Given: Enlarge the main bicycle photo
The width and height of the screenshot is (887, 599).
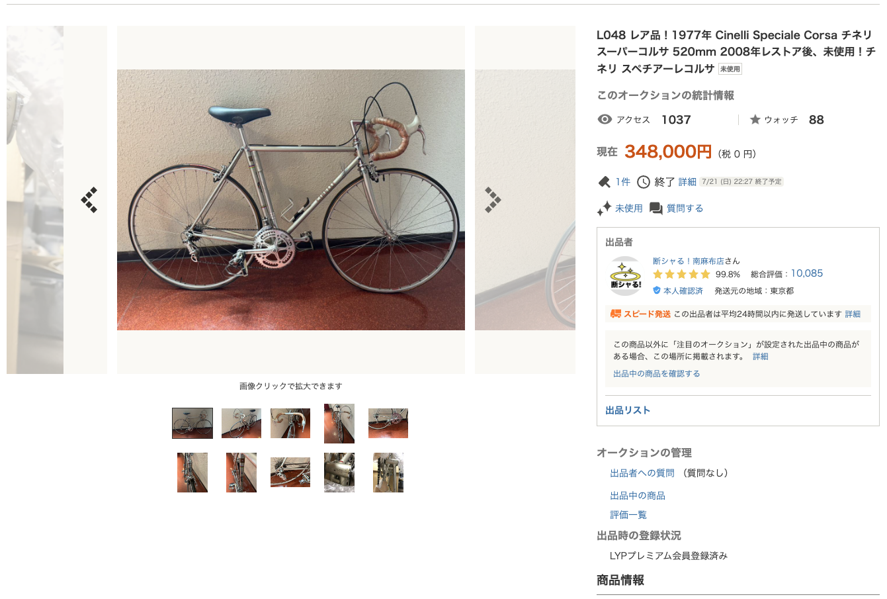Looking at the screenshot, I should pyautogui.click(x=291, y=200).
